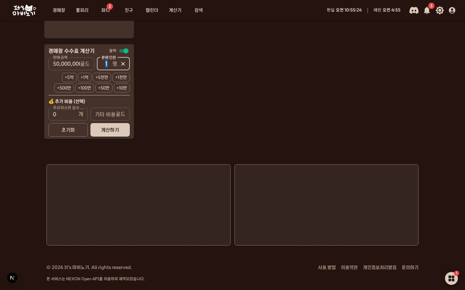Click the 경매장 수수료 계산기 title
465x290 pixels.
pyautogui.click(x=71, y=51)
